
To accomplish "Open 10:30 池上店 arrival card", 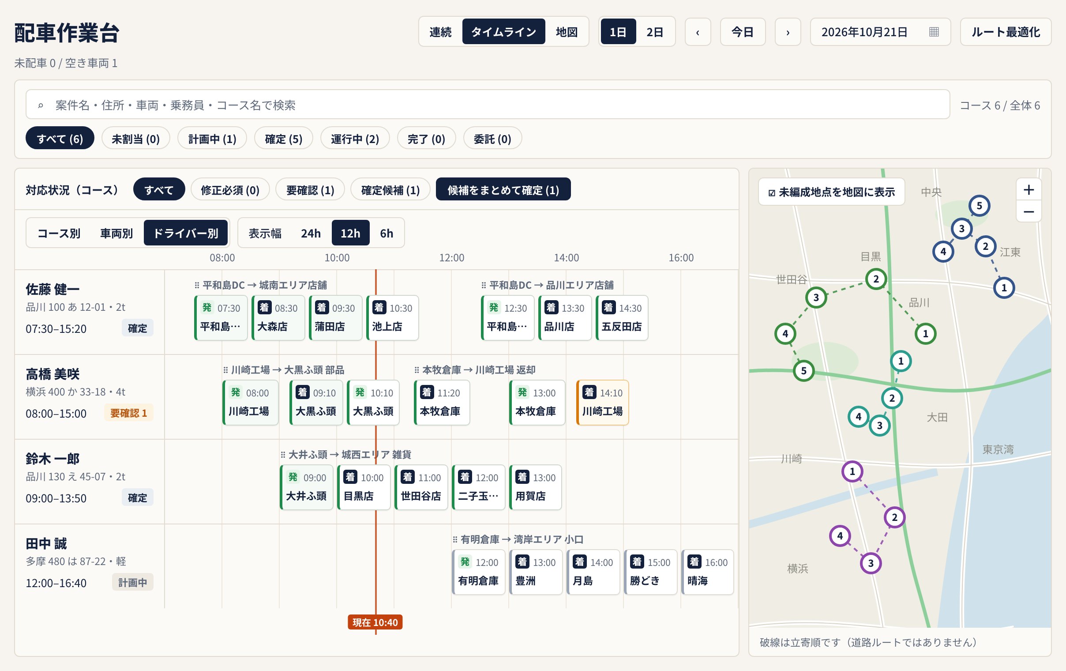I will click(392, 317).
